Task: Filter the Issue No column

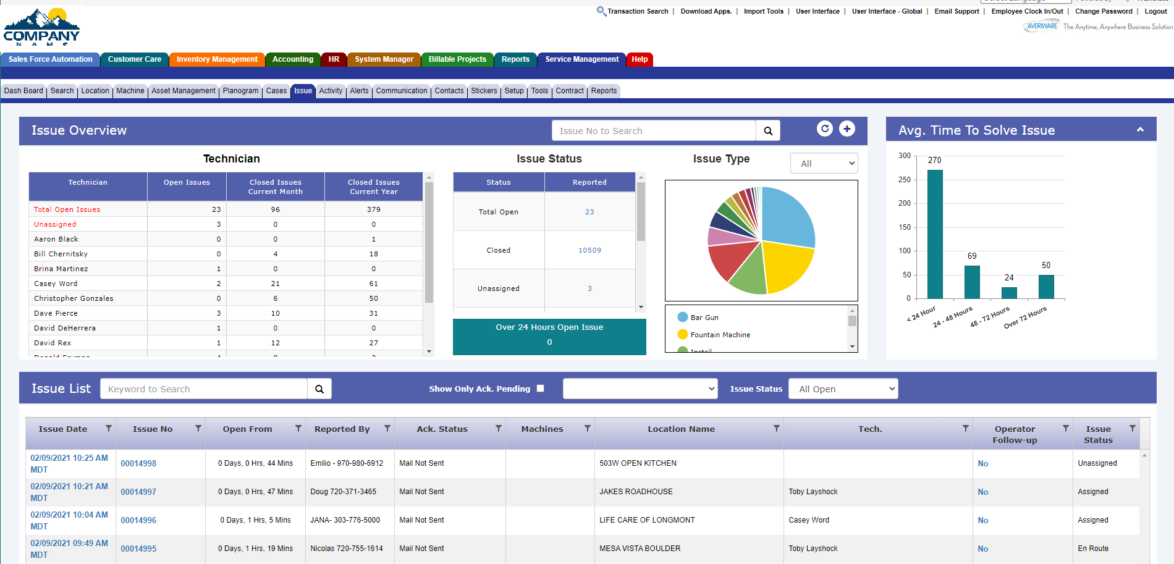Action: click(x=198, y=428)
